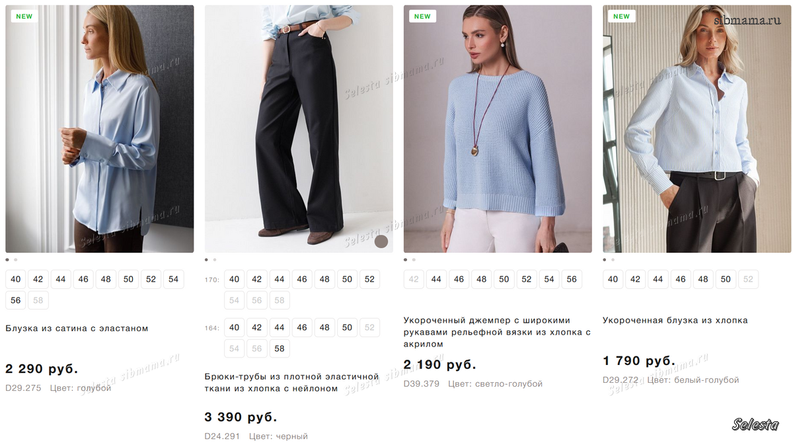Click the round brown-gray circle on the trousers photo
Screen dimensions: 793x445
[381, 241]
